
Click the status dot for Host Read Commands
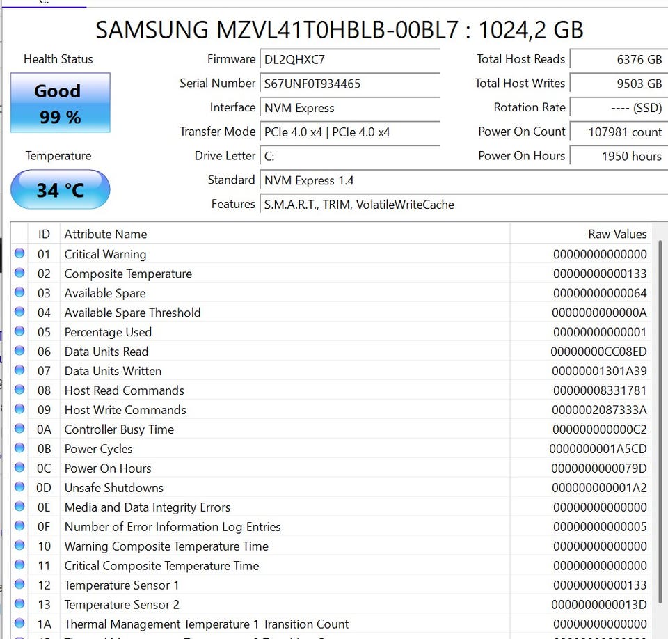[19, 390]
